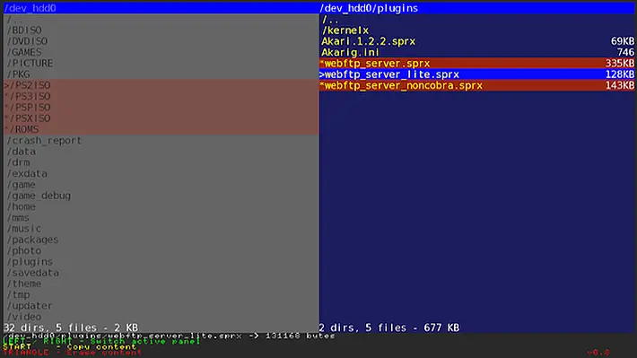Viewport: 637px width, 358px height.
Task: Open the /PS3ISO folder
Action: click(x=161, y=96)
